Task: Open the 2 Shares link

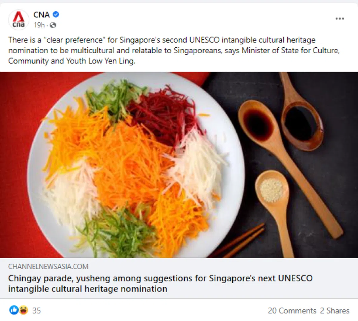Action: [x=334, y=311]
